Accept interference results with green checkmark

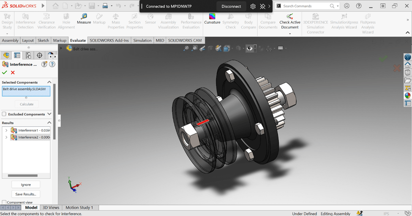[x=5, y=73]
